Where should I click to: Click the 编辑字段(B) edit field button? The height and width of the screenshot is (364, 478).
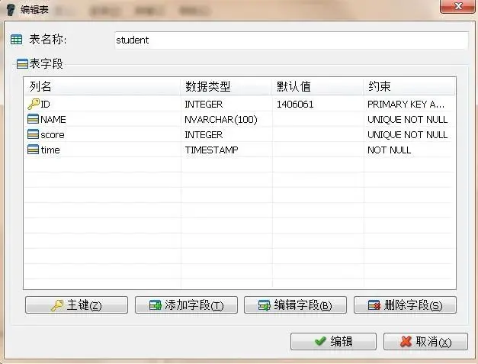(x=295, y=304)
